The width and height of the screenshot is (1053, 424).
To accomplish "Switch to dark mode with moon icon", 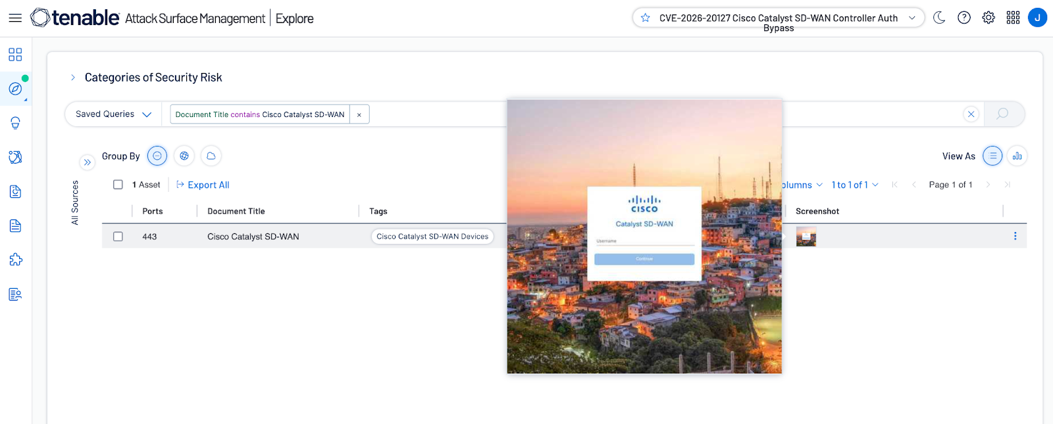I will (939, 18).
